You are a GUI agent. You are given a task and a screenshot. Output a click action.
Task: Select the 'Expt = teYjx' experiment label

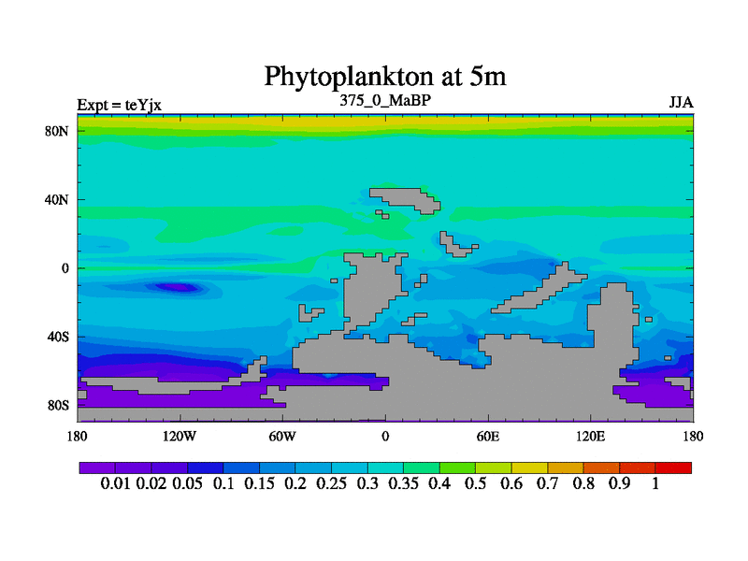point(119,105)
